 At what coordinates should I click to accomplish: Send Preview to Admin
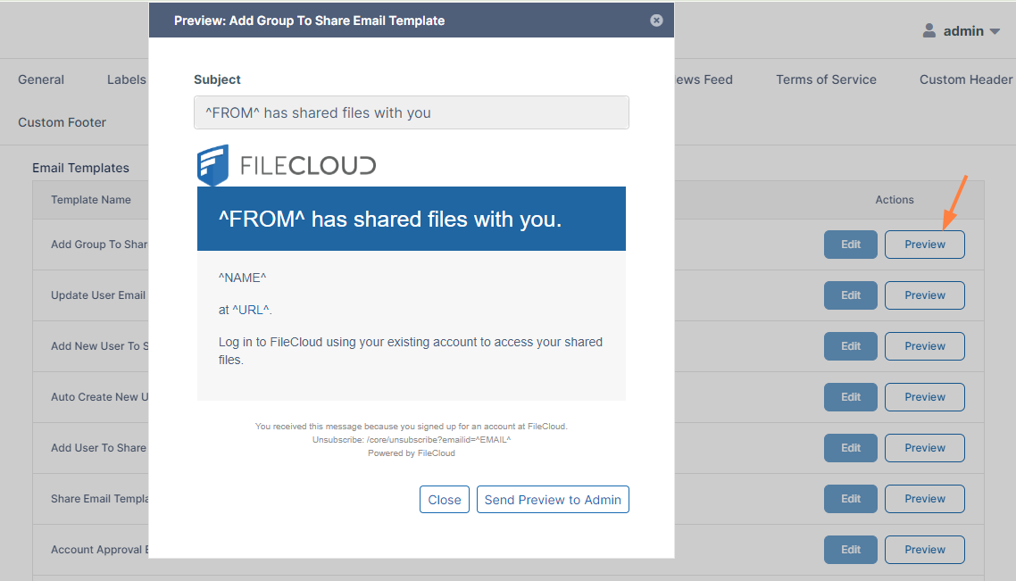(553, 500)
